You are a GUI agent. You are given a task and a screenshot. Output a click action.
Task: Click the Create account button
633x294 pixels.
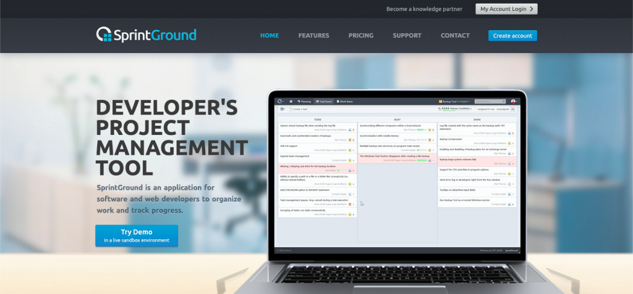click(x=512, y=36)
